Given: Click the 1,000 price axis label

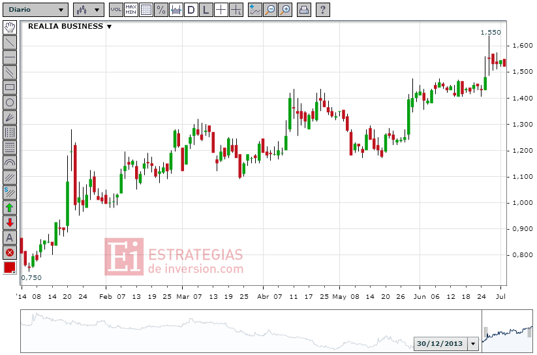Looking at the screenshot, I should click(523, 203).
